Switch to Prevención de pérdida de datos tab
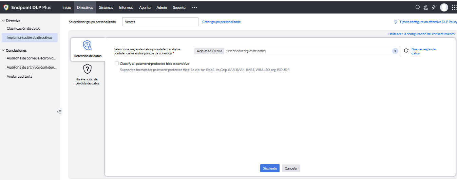Image resolution: width=457 pixels, height=180 pixels. pos(88,75)
